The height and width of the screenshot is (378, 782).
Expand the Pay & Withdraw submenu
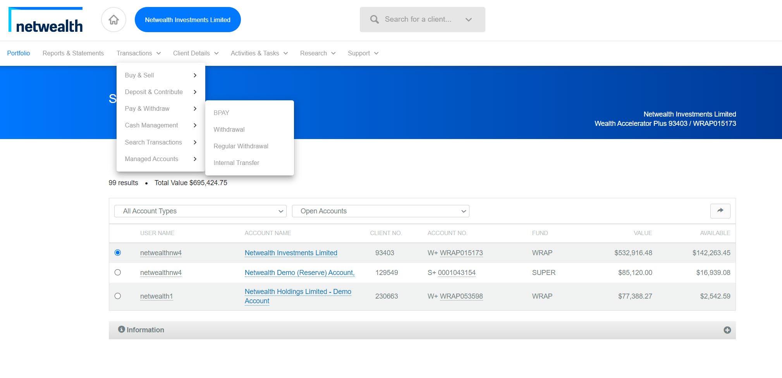(161, 108)
